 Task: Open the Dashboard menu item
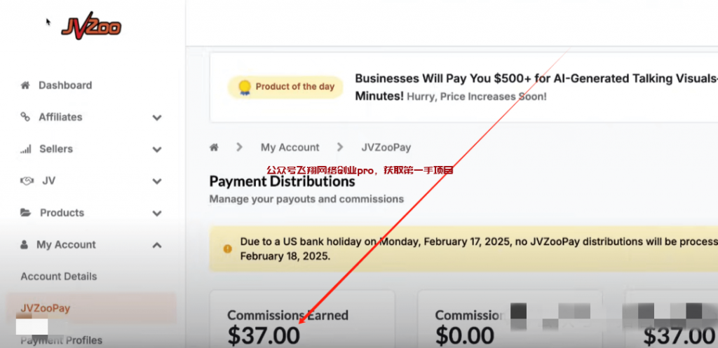pos(65,85)
